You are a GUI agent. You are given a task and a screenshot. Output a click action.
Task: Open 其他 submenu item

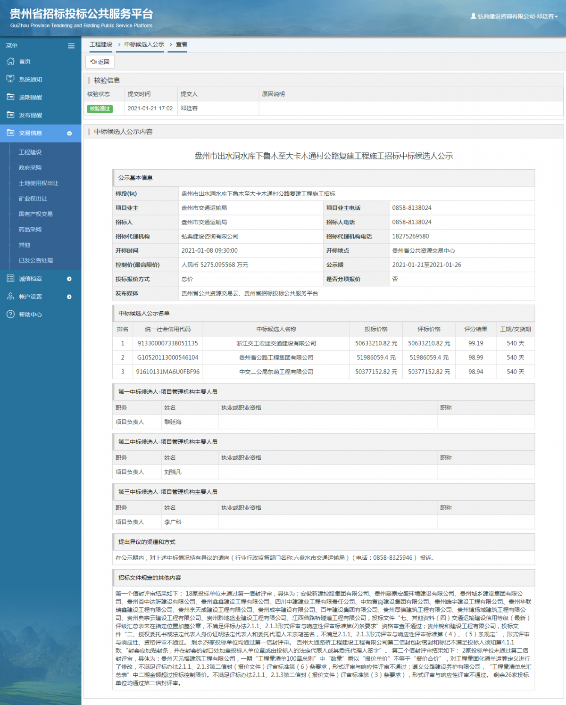coord(25,245)
